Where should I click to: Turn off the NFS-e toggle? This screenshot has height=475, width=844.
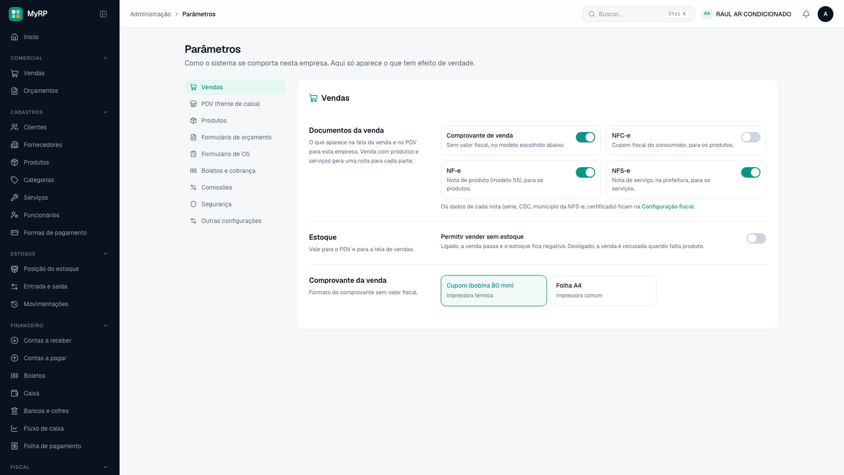pos(751,173)
